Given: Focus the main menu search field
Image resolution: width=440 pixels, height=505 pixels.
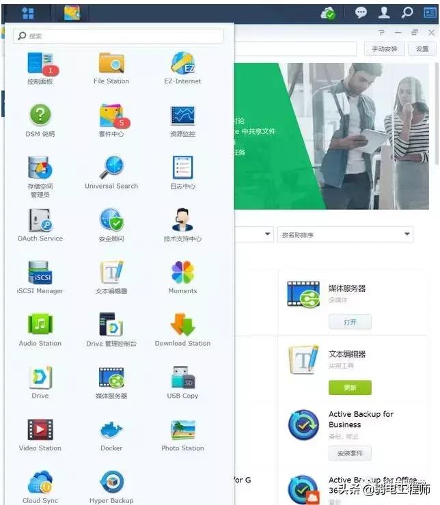Looking at the screenshot, I should pyautogui.click(x=118, y=36).
